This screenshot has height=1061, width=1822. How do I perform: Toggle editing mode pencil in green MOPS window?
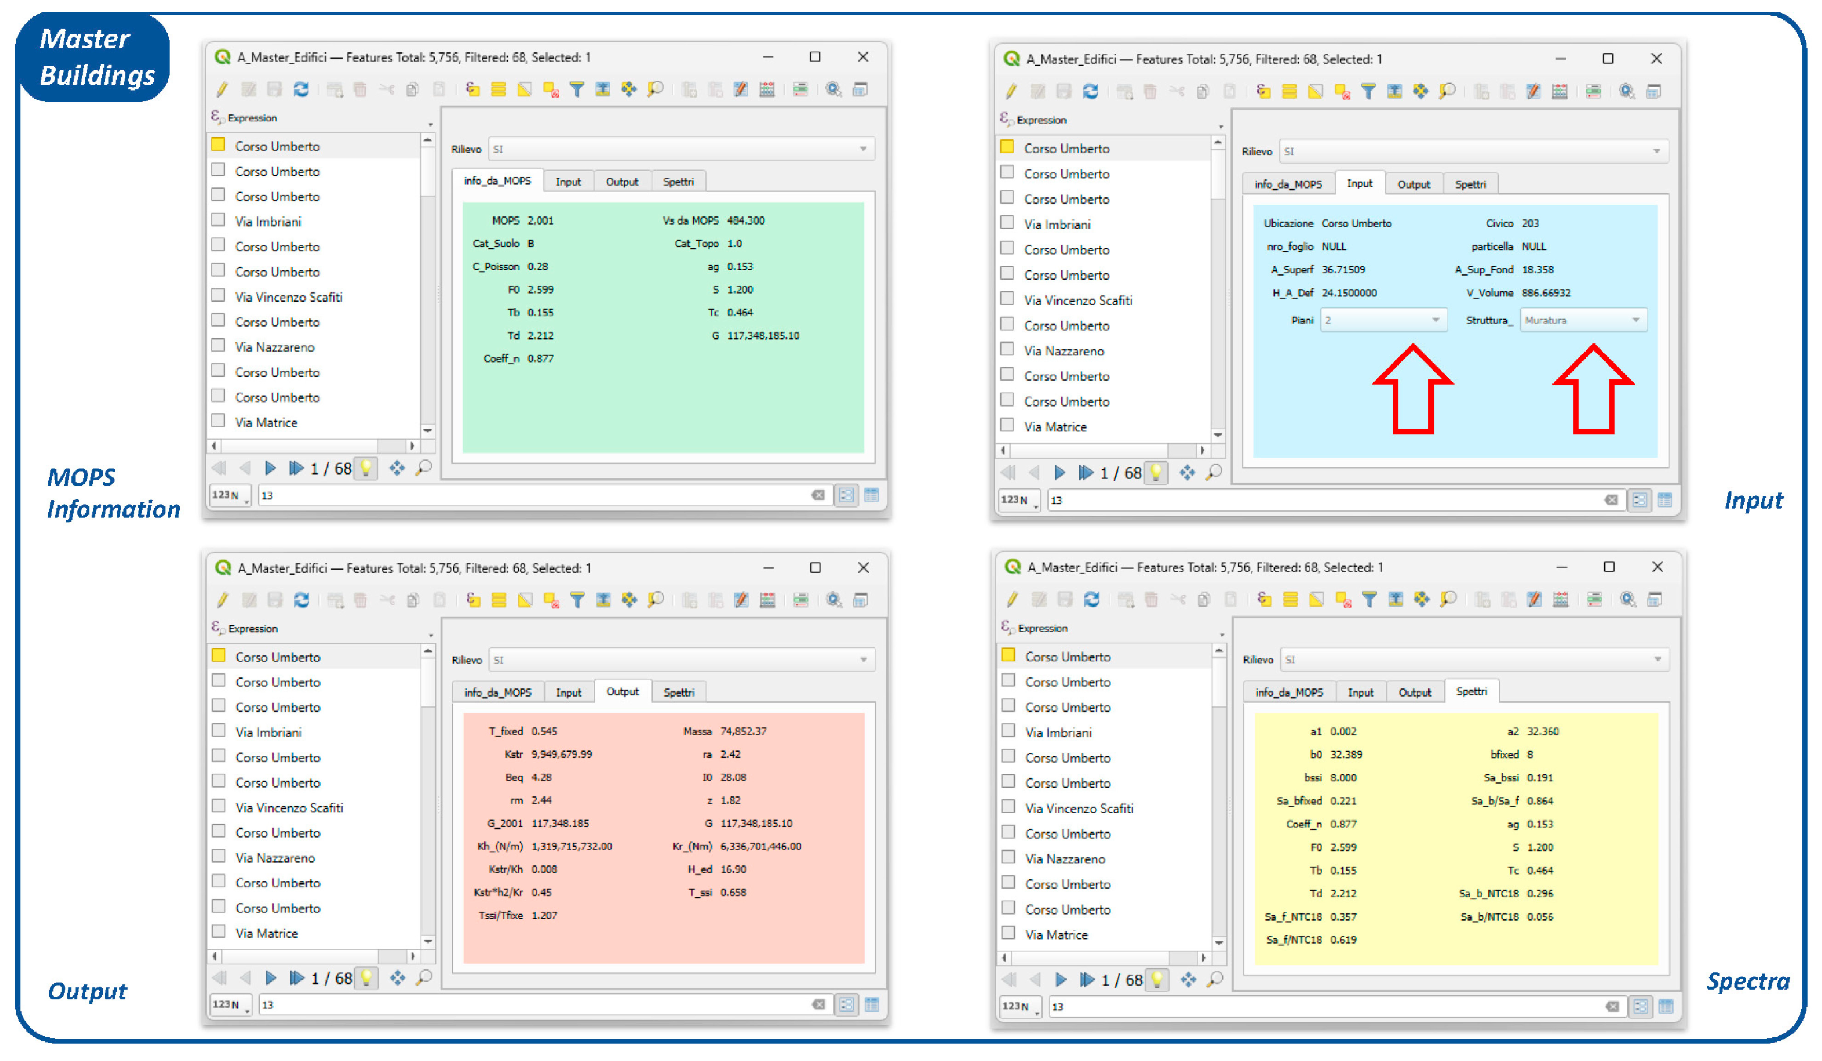click(x=222, y=90)
